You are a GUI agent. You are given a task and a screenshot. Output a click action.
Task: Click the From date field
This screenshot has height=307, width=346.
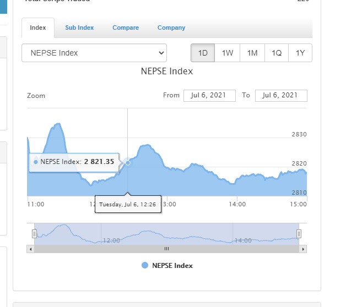pyautogui.click(x=209, y=96)
